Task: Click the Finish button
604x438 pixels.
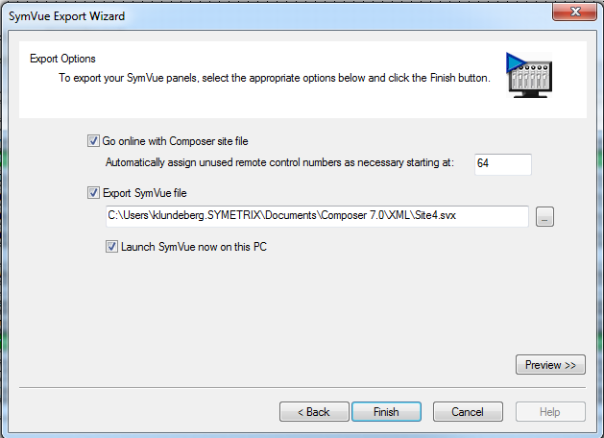Action: [x=386, y=412]
